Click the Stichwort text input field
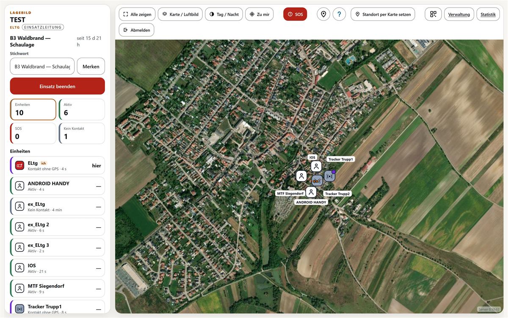 coord(42,67)
